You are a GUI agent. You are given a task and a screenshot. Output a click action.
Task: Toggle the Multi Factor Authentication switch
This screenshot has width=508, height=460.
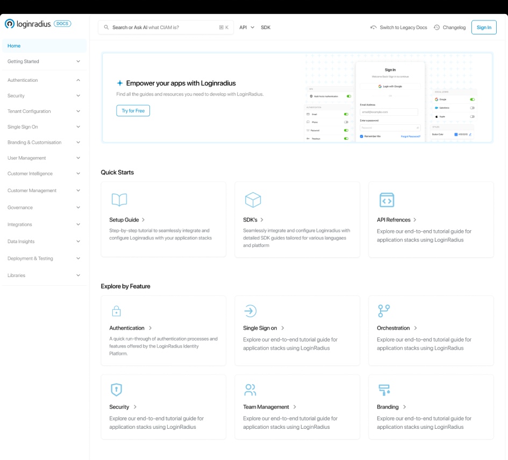coord(349,96)
